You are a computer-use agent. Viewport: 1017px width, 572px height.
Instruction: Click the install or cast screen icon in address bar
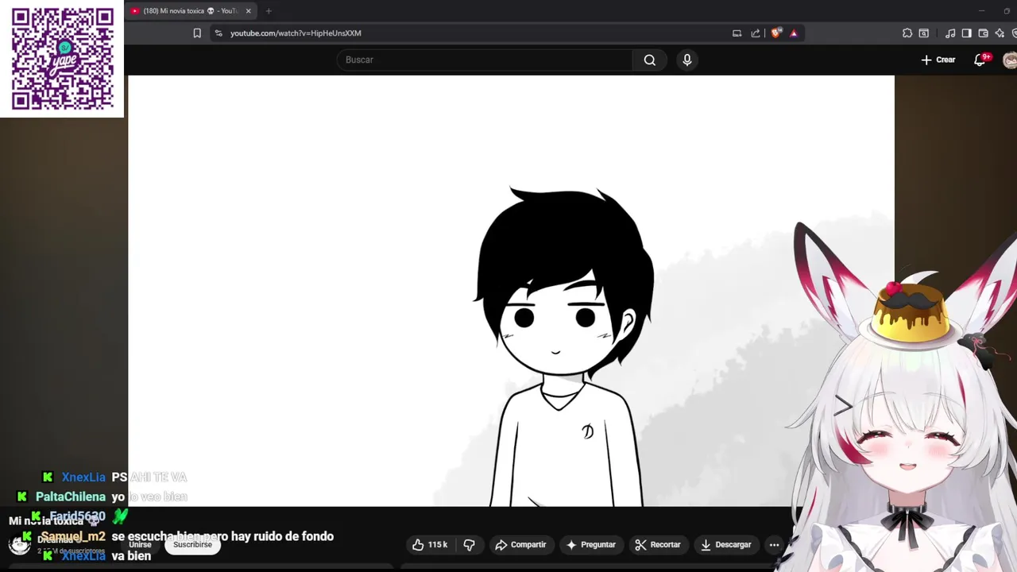(737, 33)
